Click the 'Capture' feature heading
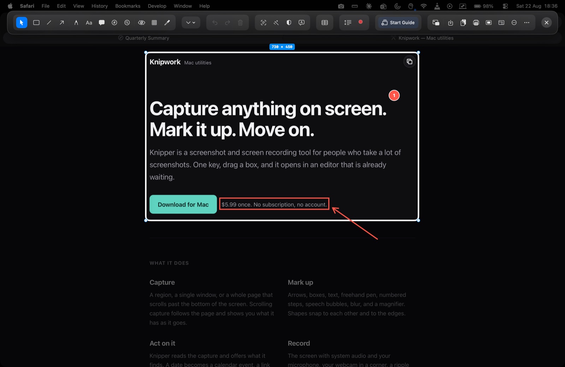Viewport: 565px width, 367px height. coord(162,283)
